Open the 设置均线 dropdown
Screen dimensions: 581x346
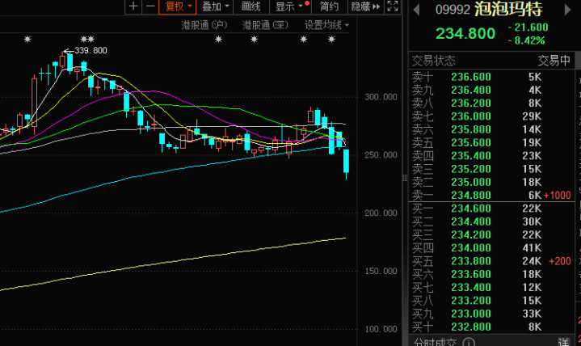326,25
